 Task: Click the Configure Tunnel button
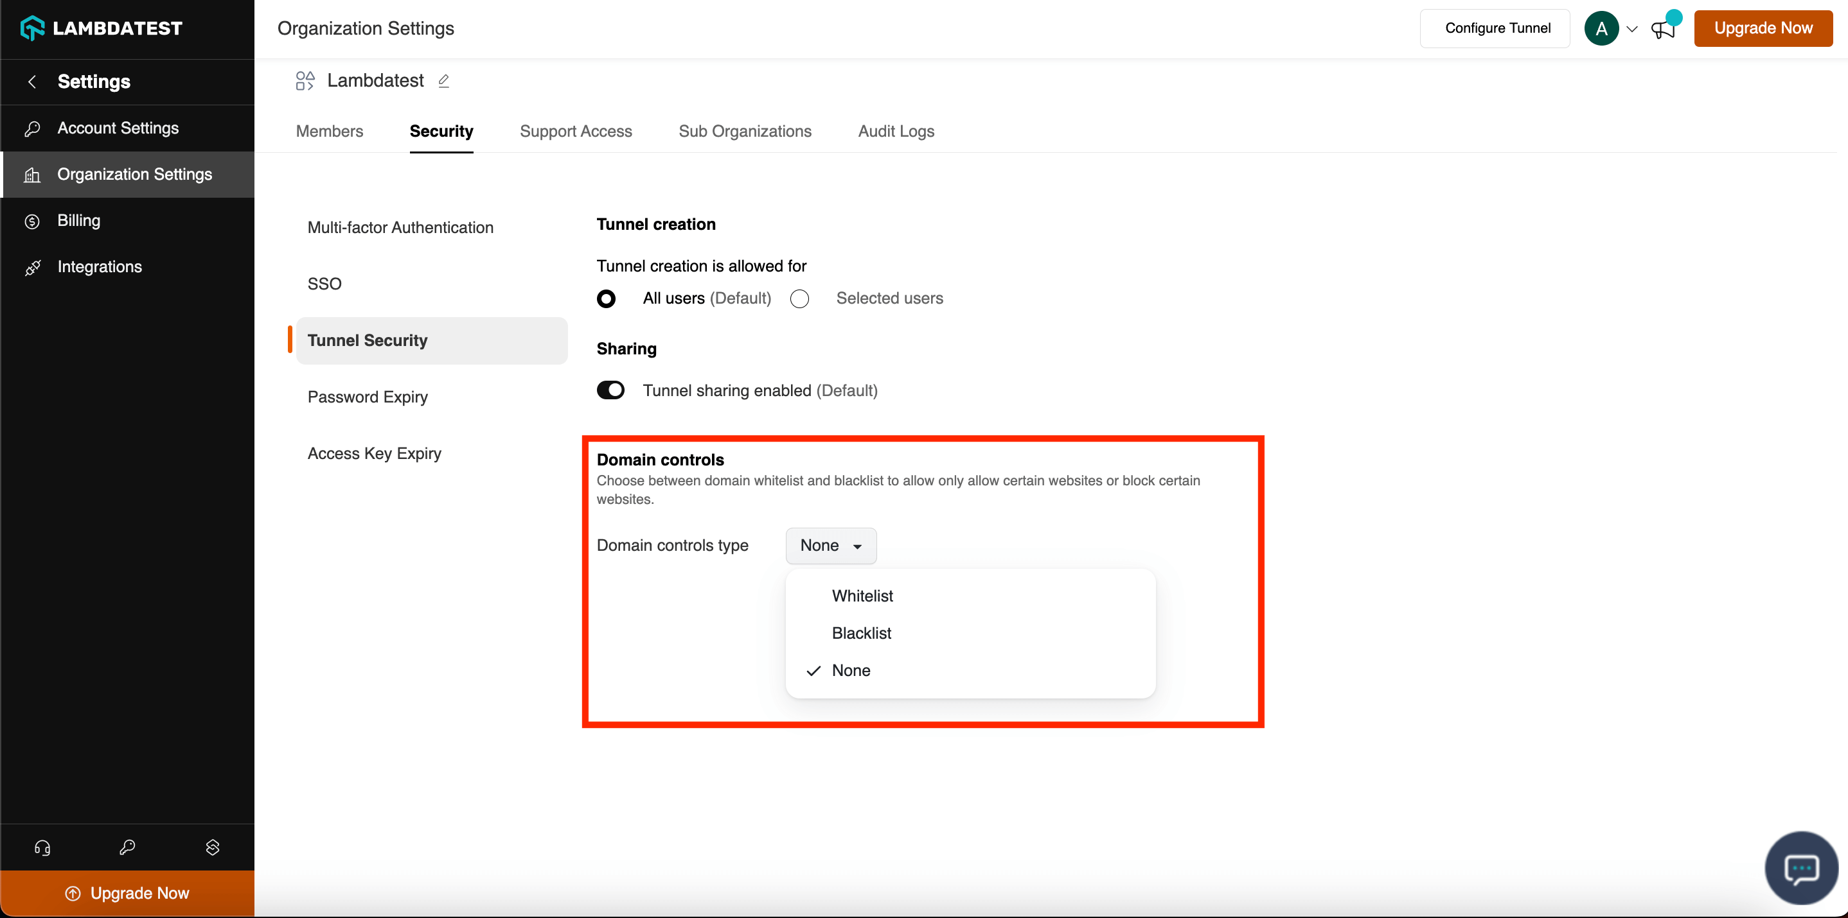click(x=1497, y=29)
